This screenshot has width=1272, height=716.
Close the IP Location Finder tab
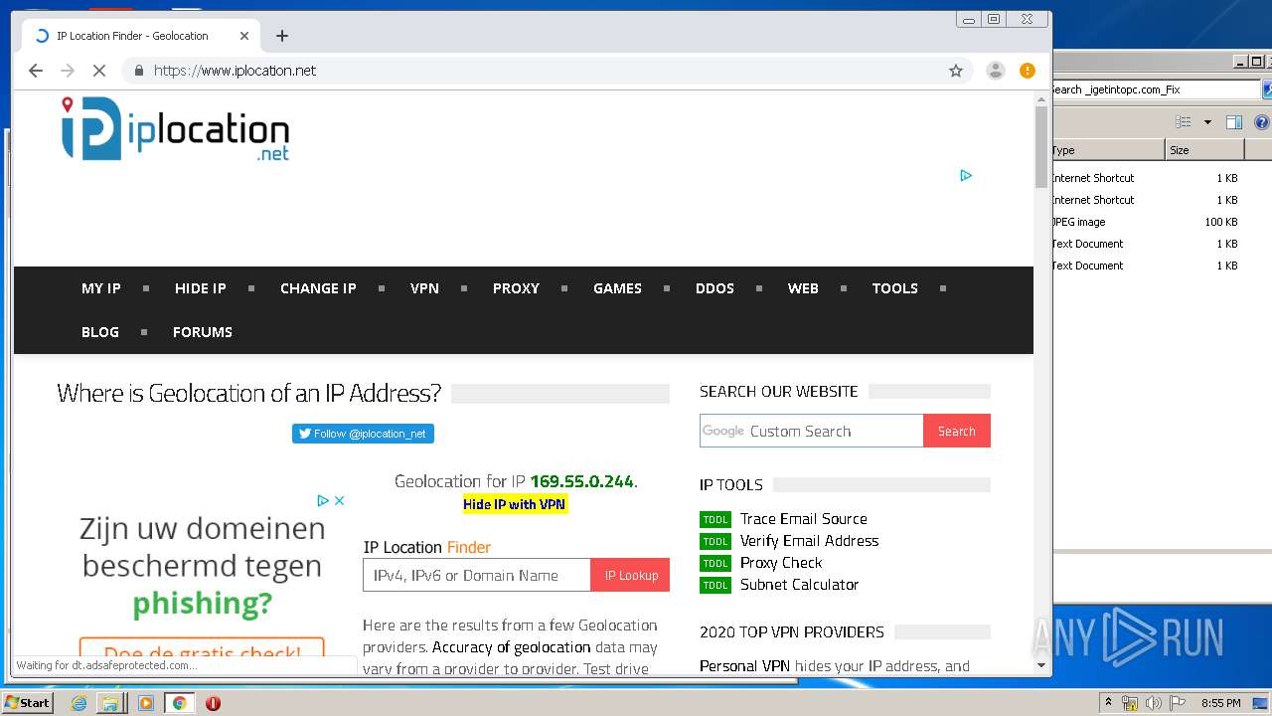pos(244,36)
